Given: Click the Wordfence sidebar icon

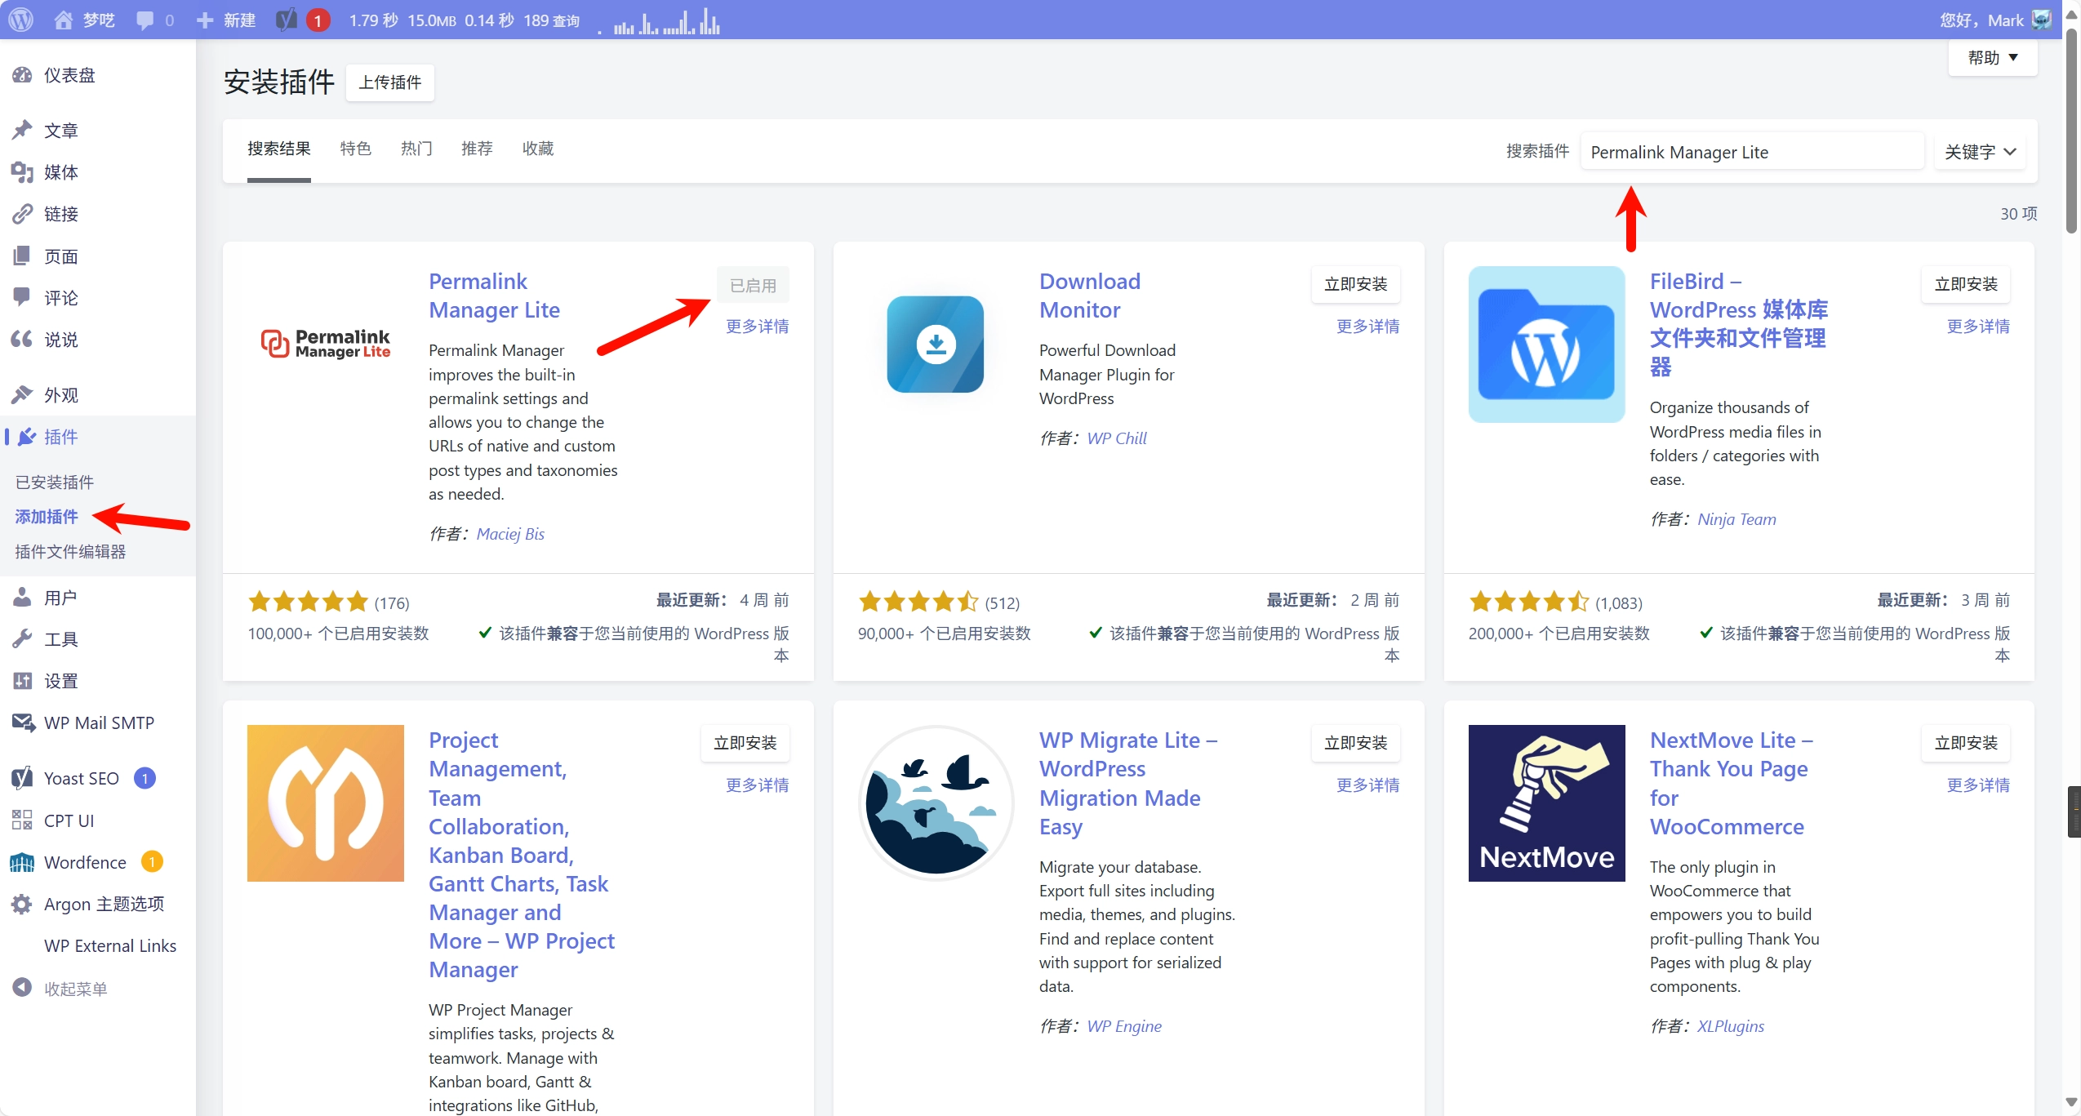Looking at the screenshot, I should click(22, 862).
